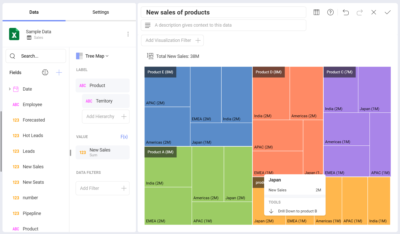Open the Sample Data three-dot menu
The image size is (400, 234).
point(128,34)
